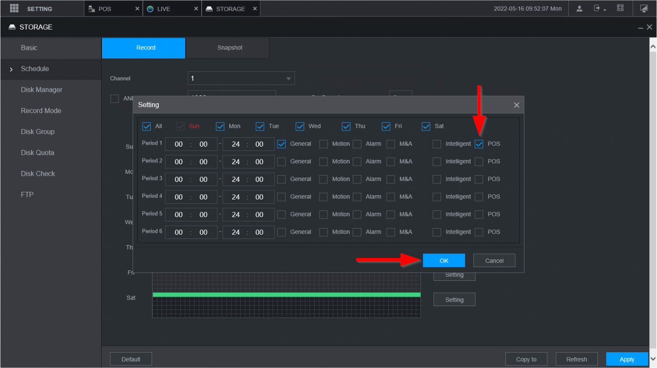Click the monitor display icon in top bar
This screenshot has width=657, height=368.
tap(644, 9)
